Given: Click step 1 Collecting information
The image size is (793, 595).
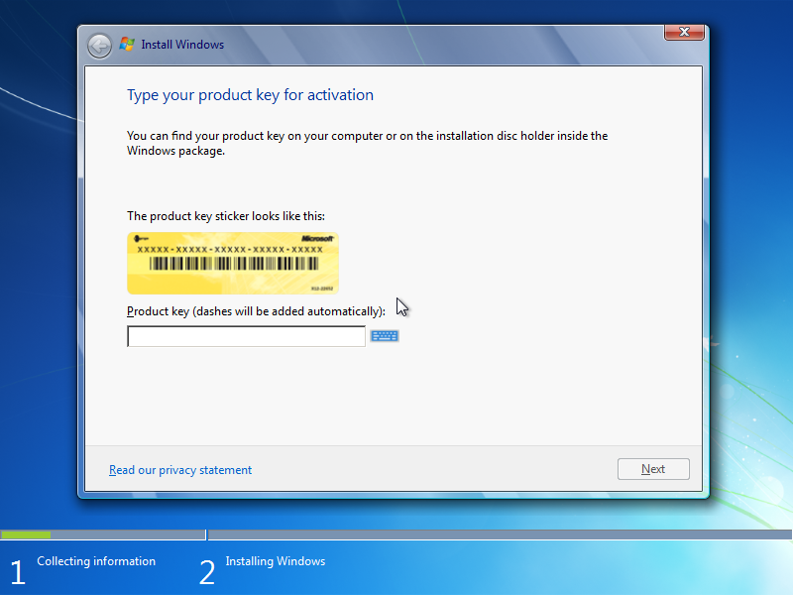Looking at the screenshot, I should tap(95, 561).
